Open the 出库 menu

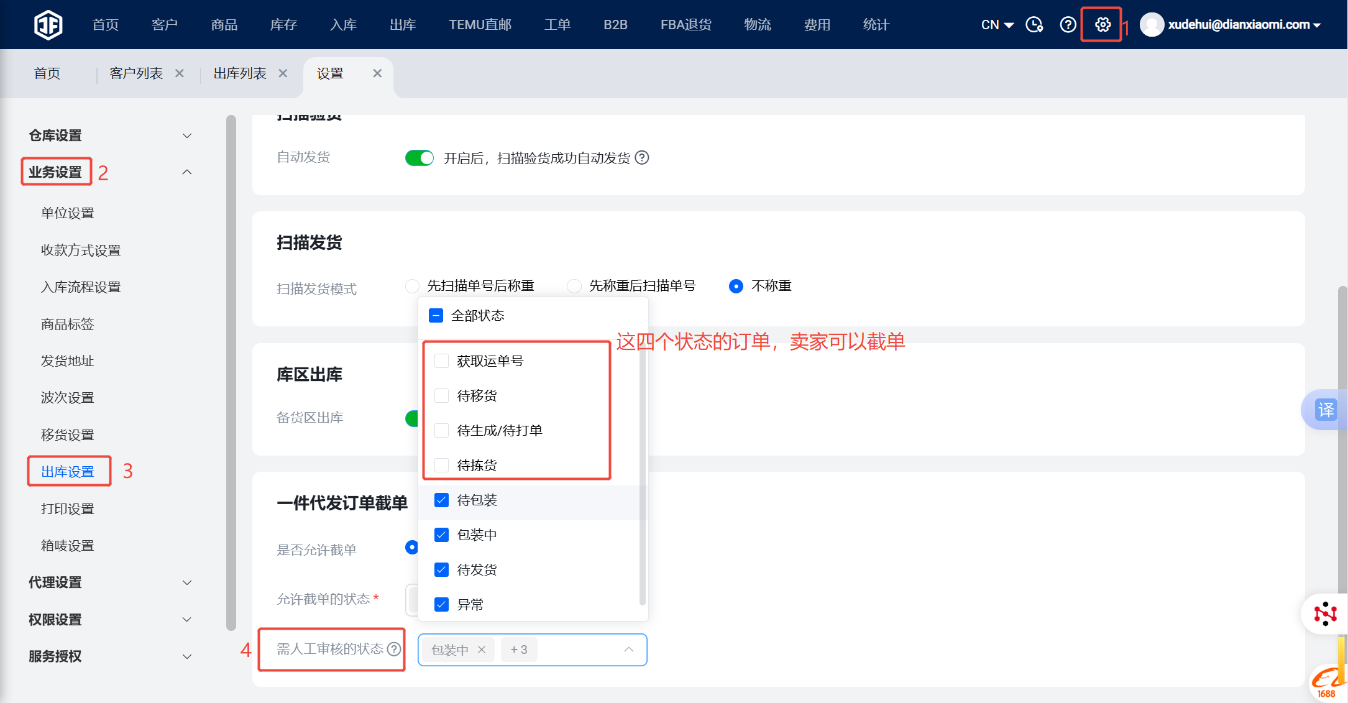pos(403,25)
